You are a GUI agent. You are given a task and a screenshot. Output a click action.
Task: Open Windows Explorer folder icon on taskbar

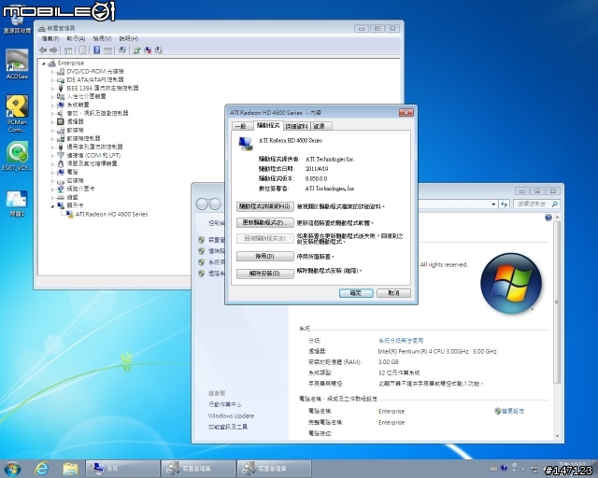[x=70, y=469]
